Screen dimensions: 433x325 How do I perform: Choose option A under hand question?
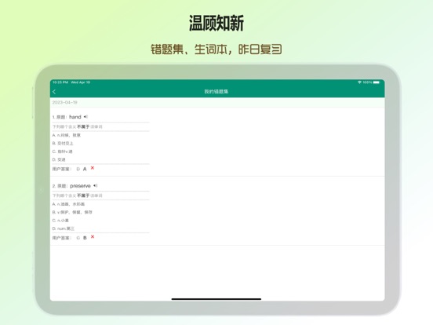click(x=66, y=135)
